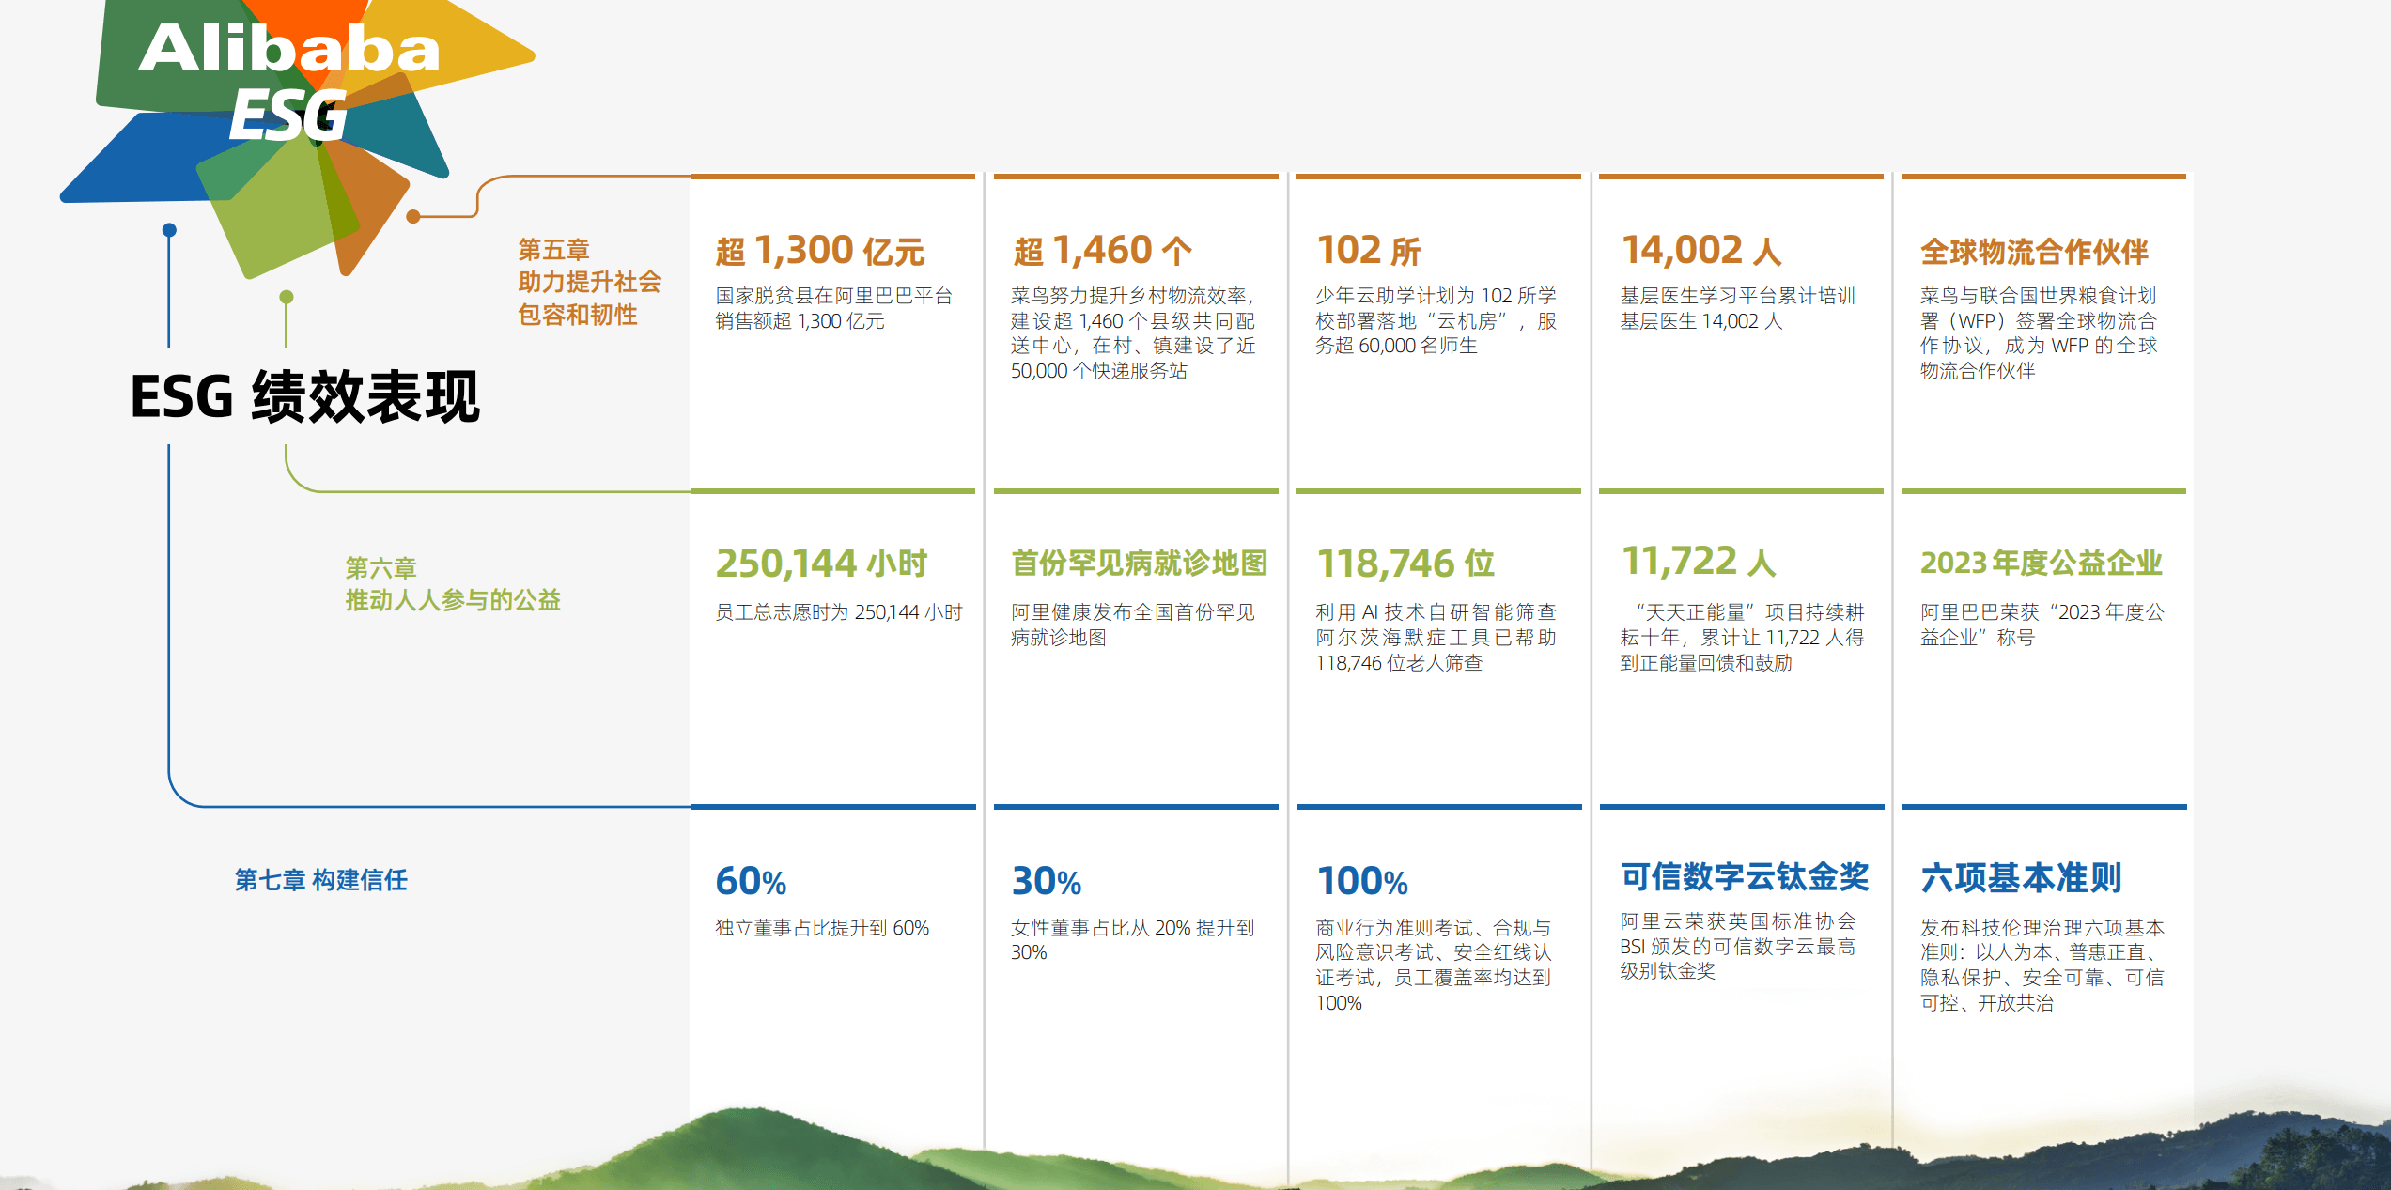Click description '国家脱贫县在阿里巴巴平台销售额超 1,300 亿元'
The image size is (2391, 1190).
[x=834, y=308]
